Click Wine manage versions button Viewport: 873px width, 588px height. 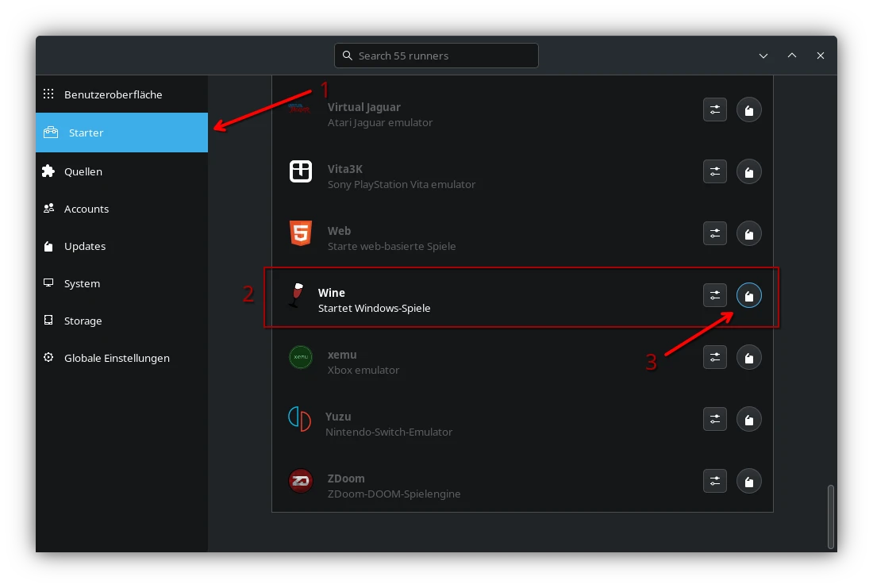(749, 296)
